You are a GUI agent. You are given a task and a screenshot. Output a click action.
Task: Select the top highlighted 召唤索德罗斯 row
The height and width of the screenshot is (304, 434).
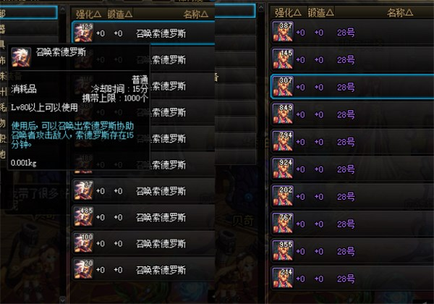tap(143, 33)
